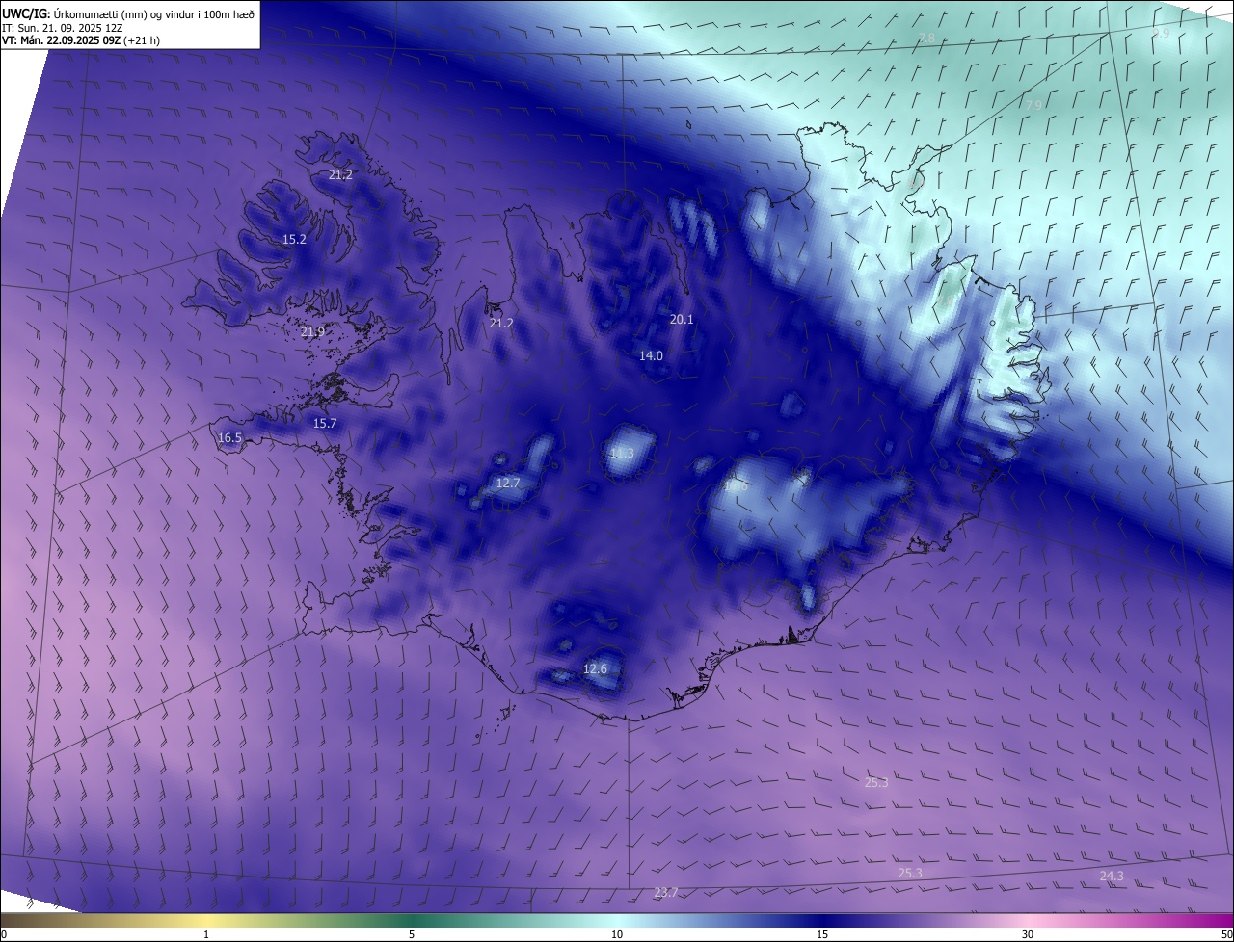Select the 15.2 value on the map
The height and width of the screenshot is (942, 1234).
(294, 239)
